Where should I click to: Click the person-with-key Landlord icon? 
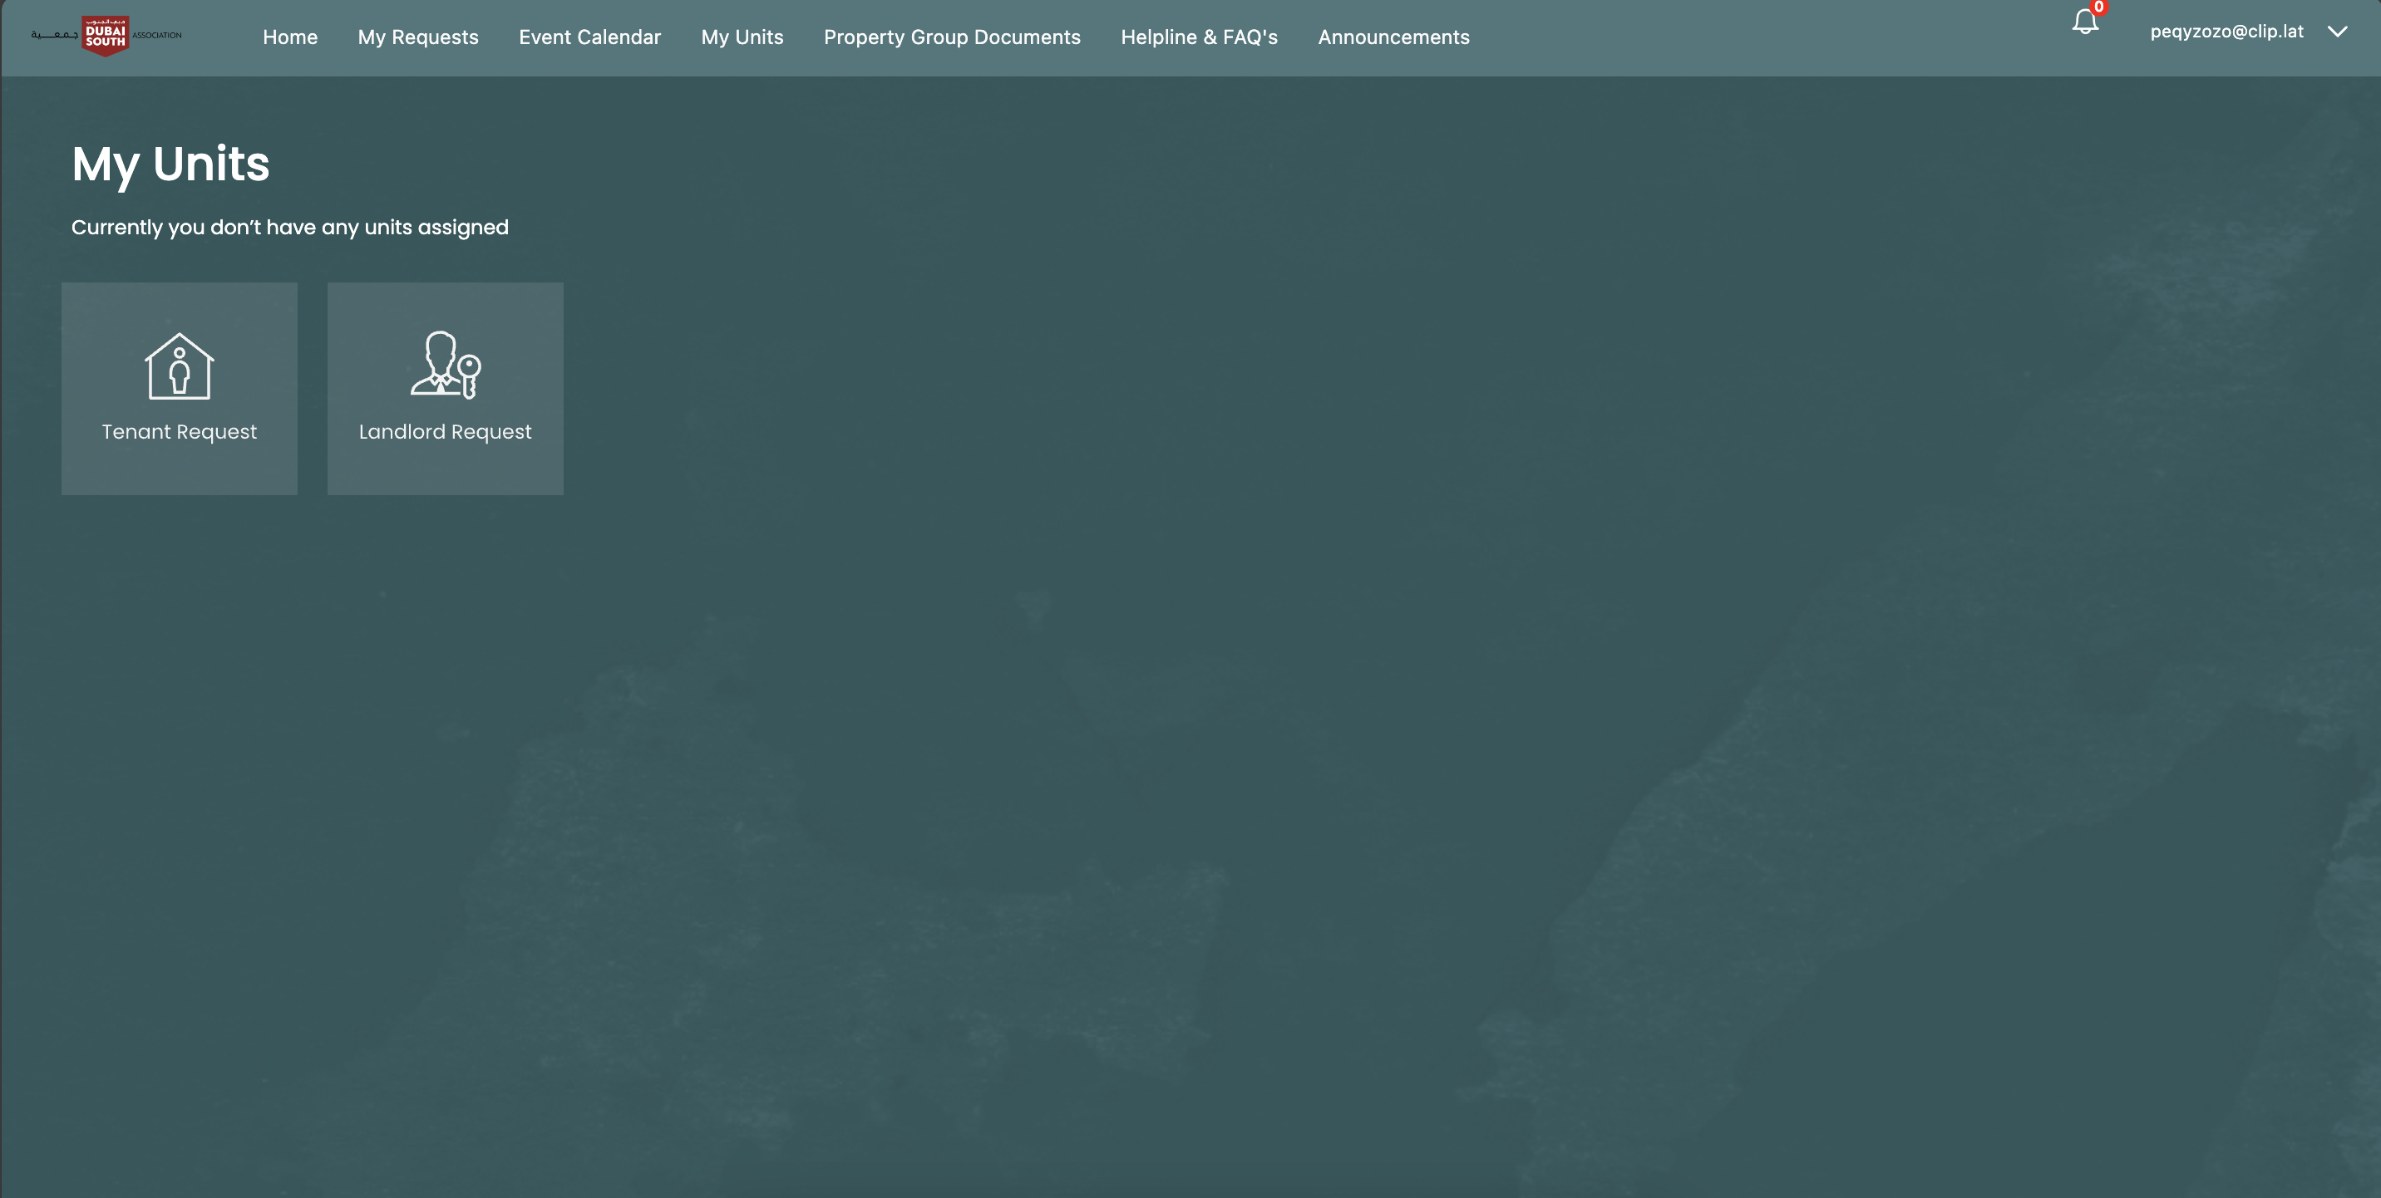446,365
